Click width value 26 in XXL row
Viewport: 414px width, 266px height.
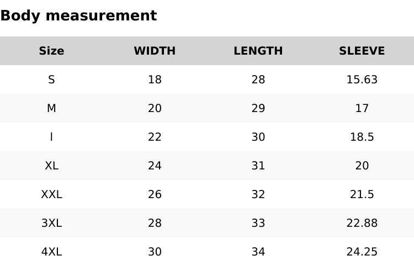pyautogui.click(x=155, y=194)
